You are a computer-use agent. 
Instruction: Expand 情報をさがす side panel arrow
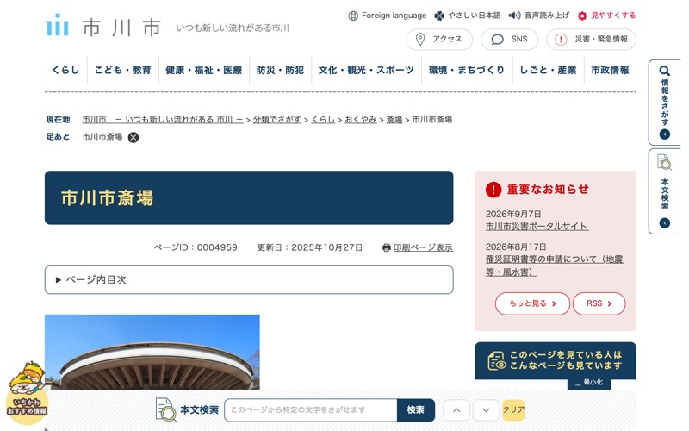tap(665, 134)
